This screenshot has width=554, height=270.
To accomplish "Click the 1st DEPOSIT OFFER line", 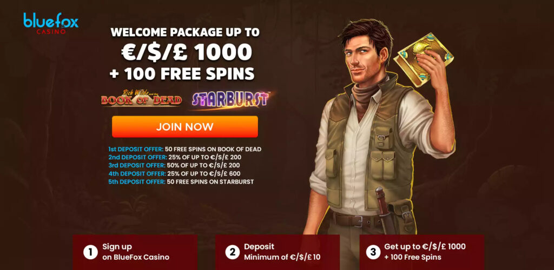I will [x=185, y=149].
